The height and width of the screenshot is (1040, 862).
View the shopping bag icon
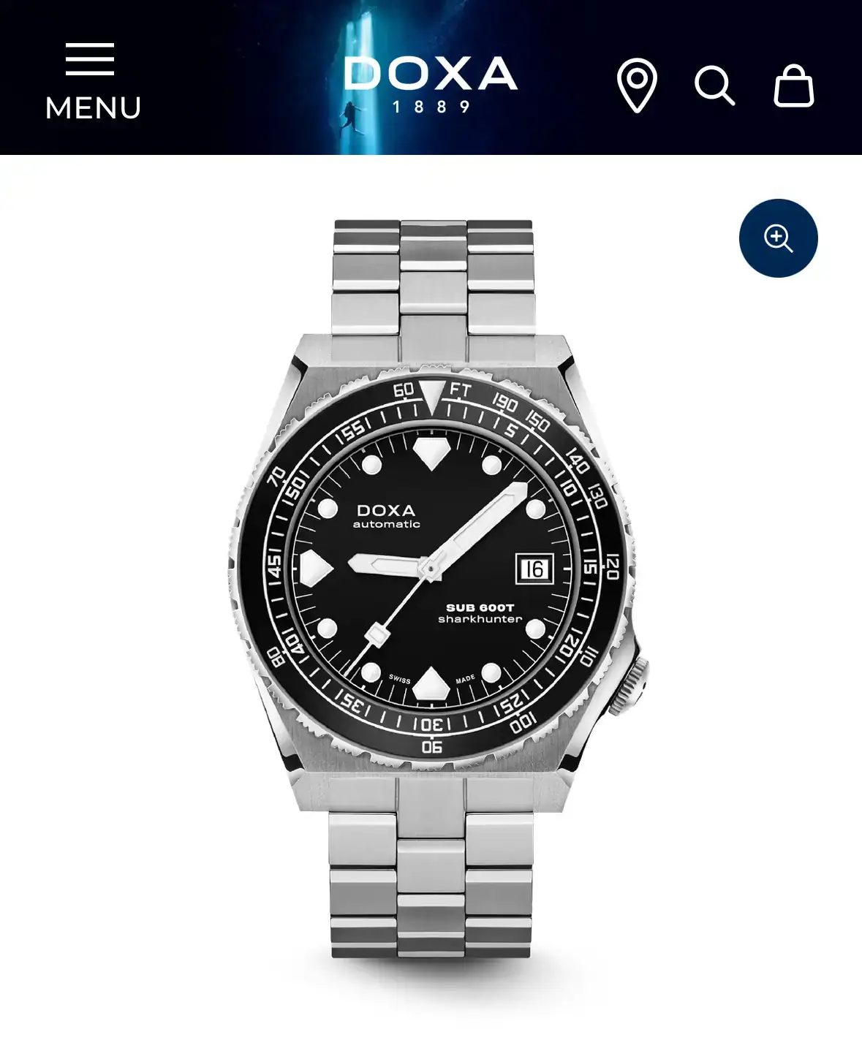[x=793, y=86]
